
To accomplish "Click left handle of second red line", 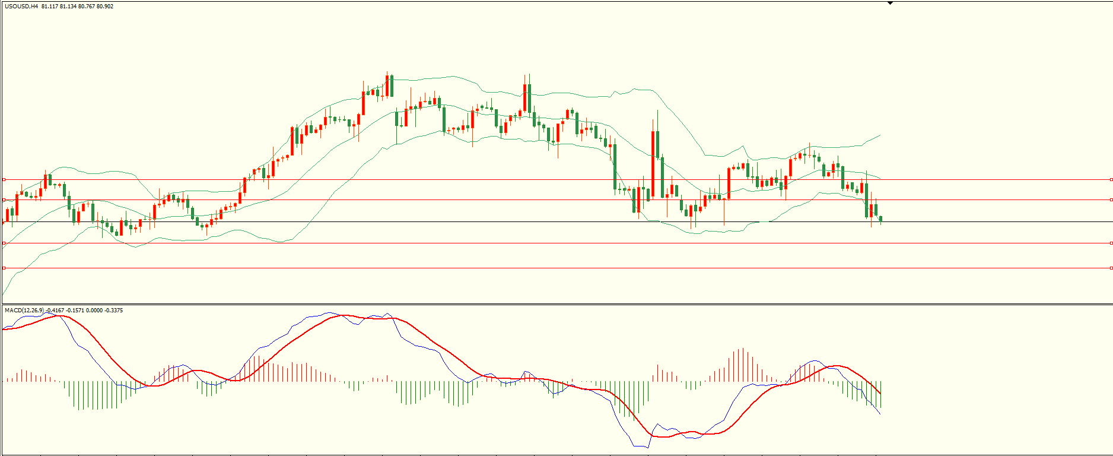I will pyautogui.click(x=4, y=200).
